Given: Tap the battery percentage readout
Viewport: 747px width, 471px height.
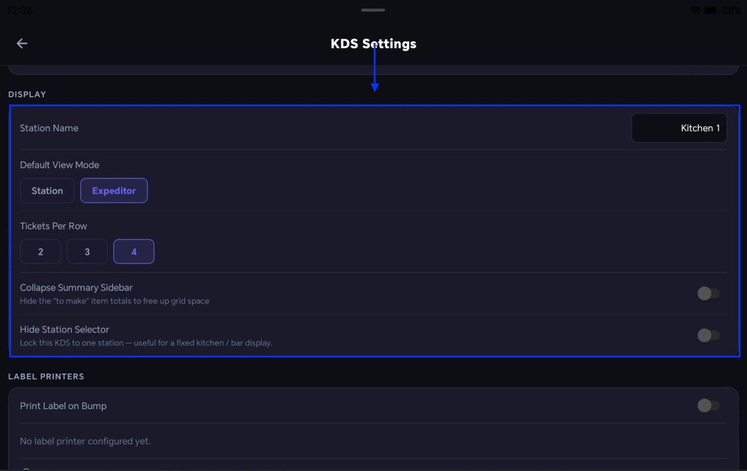Looking at the screenshot, I should pos(731,10).
